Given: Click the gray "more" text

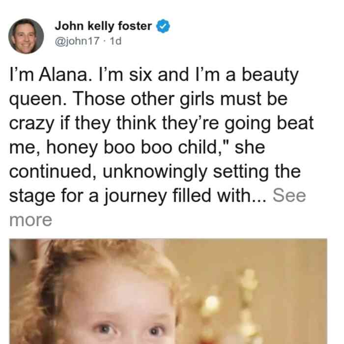Looking at the screenshot, I should [x=30, y=220].
